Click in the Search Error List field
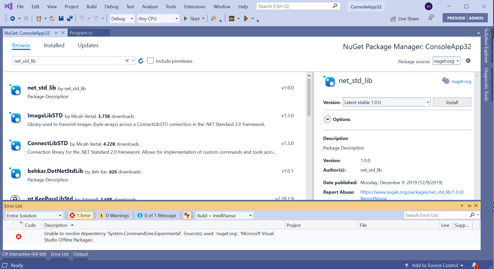494x269 pixels. click(x=437, y=215)
